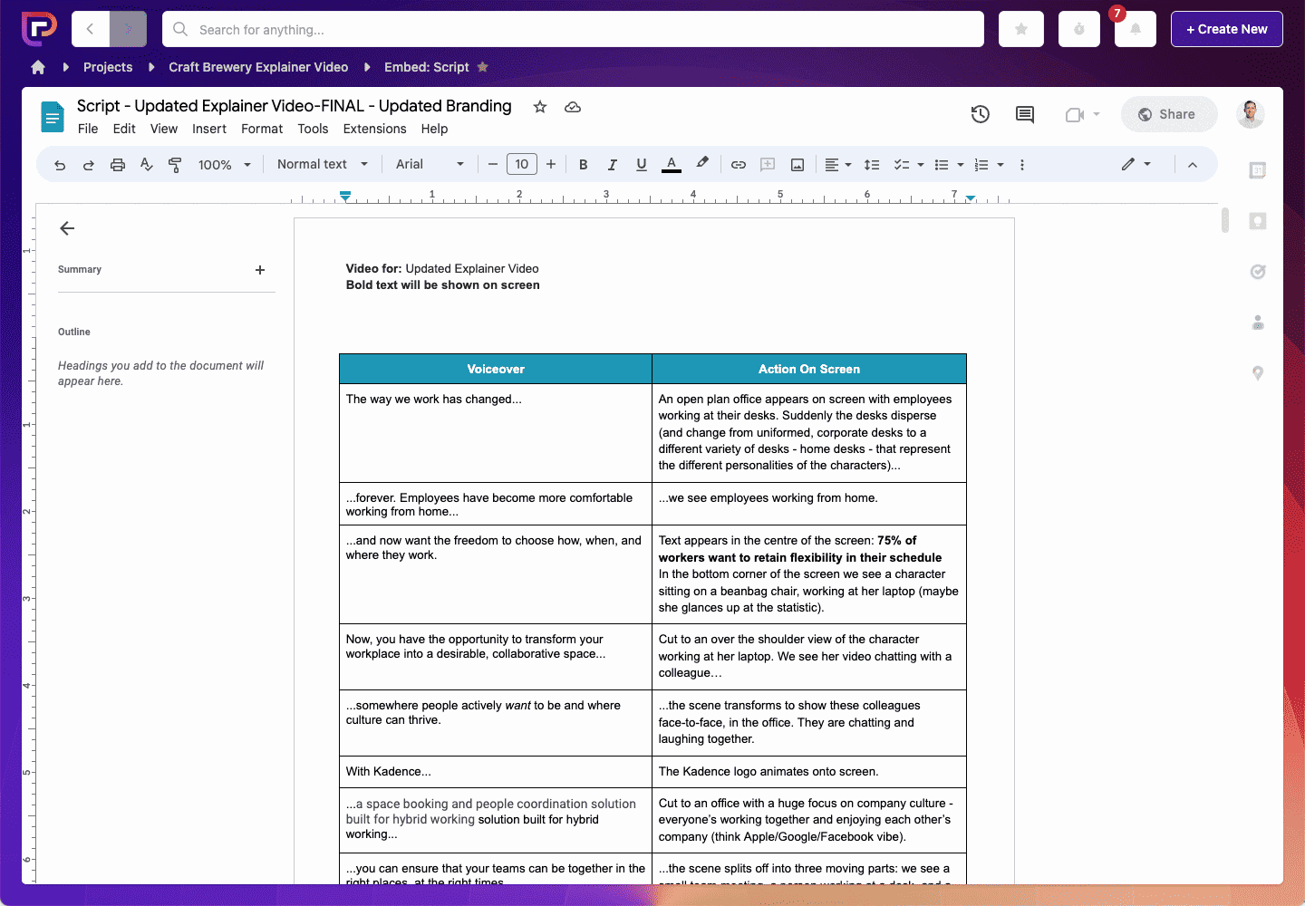Toggle italic formatting

(x=613, y=165)
